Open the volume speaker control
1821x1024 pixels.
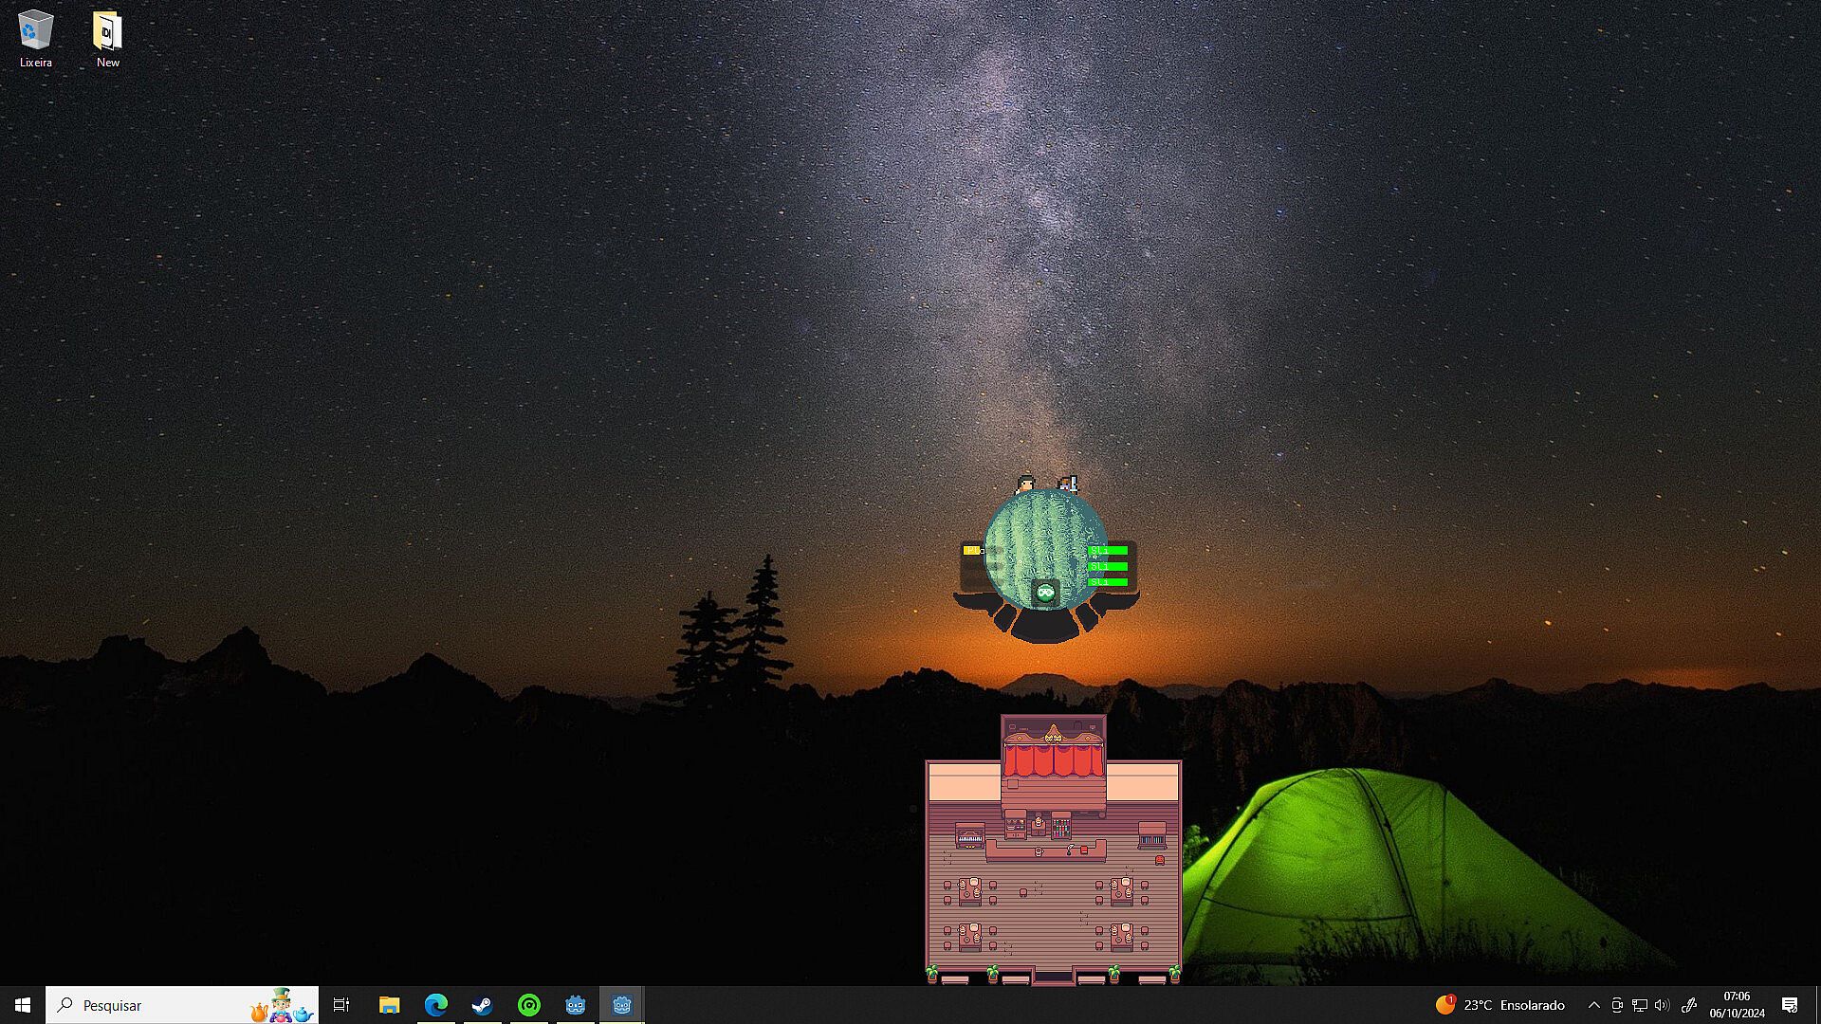(1662, 1005)
